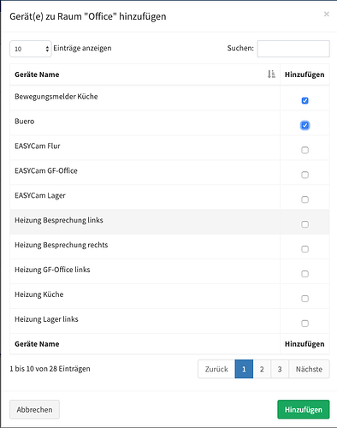Select the Buero row name
The height and width of the screenshot is (428, 337).
click(25, 122)
